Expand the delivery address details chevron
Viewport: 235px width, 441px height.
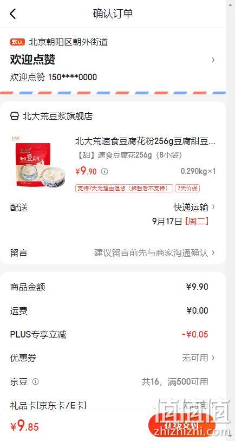click(213, 60)
